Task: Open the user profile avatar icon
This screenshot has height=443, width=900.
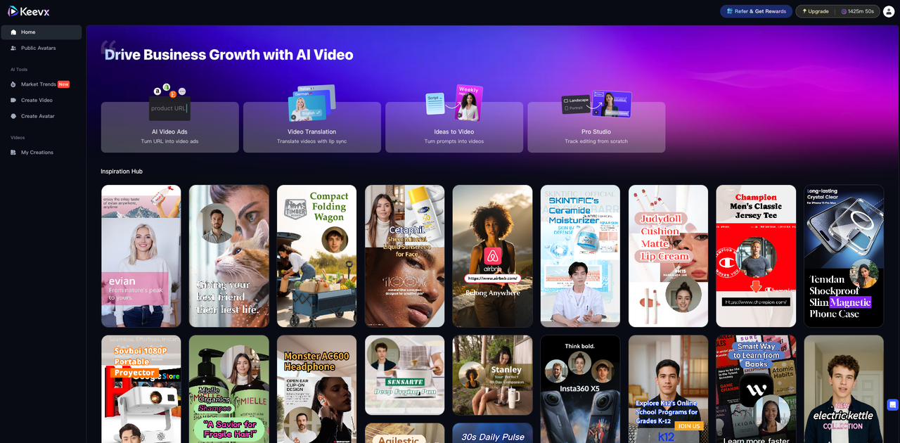Action: point(889,11)
